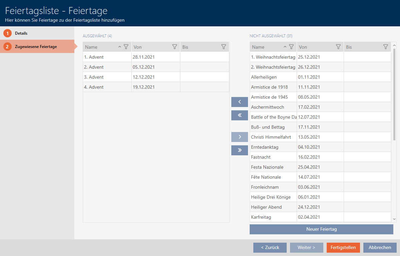Sort selected list by Name column header
Image resolution: width=400 pixels, height=256 pixels.
(100, 47)
